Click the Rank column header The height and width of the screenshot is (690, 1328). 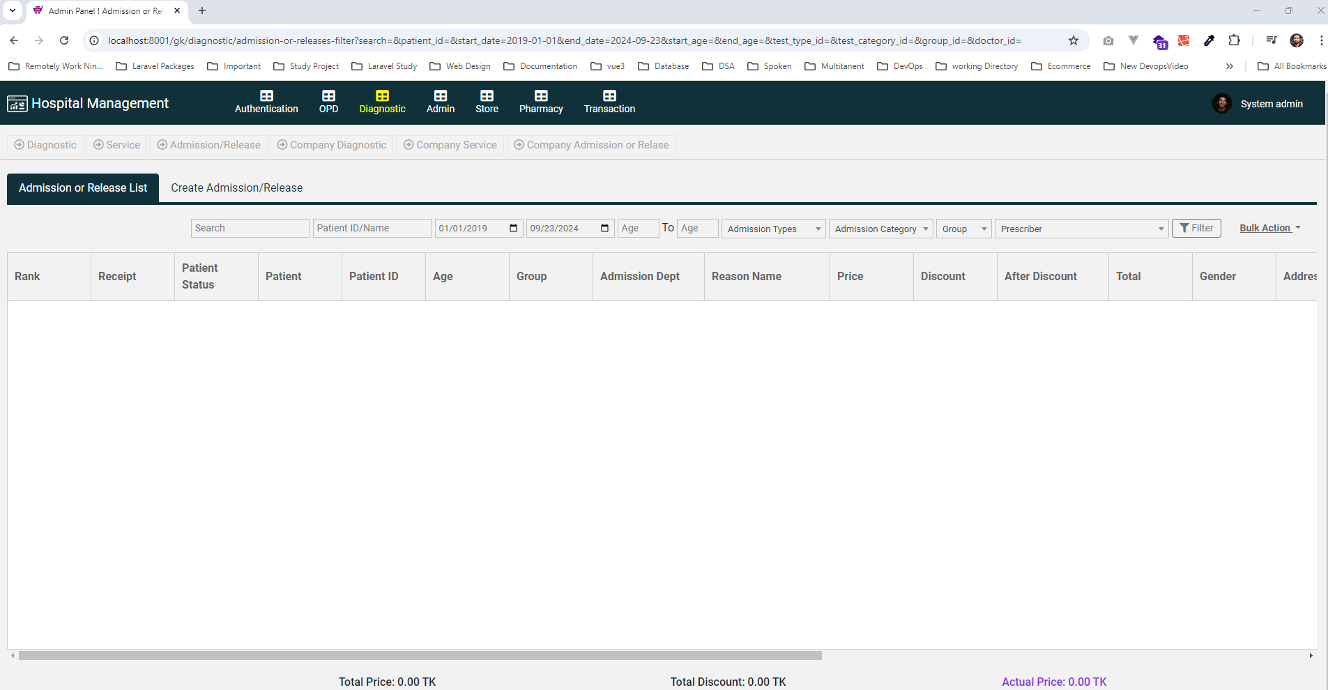(49, 277)
